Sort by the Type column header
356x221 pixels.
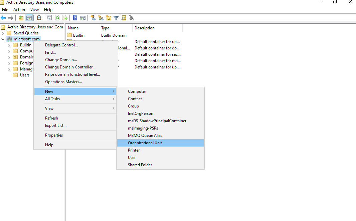coord(116,28)
